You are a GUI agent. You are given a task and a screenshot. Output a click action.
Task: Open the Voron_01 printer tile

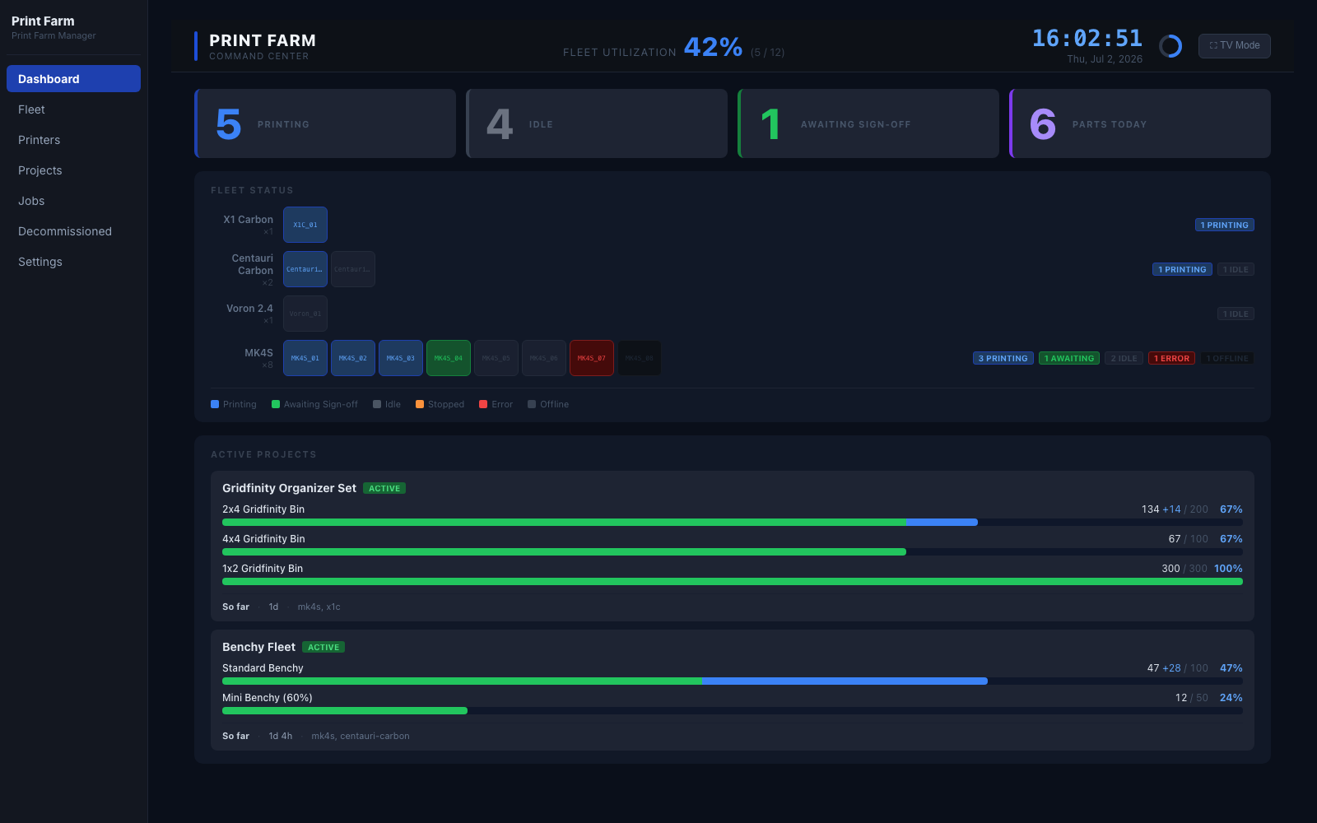[x=305, y=314]
